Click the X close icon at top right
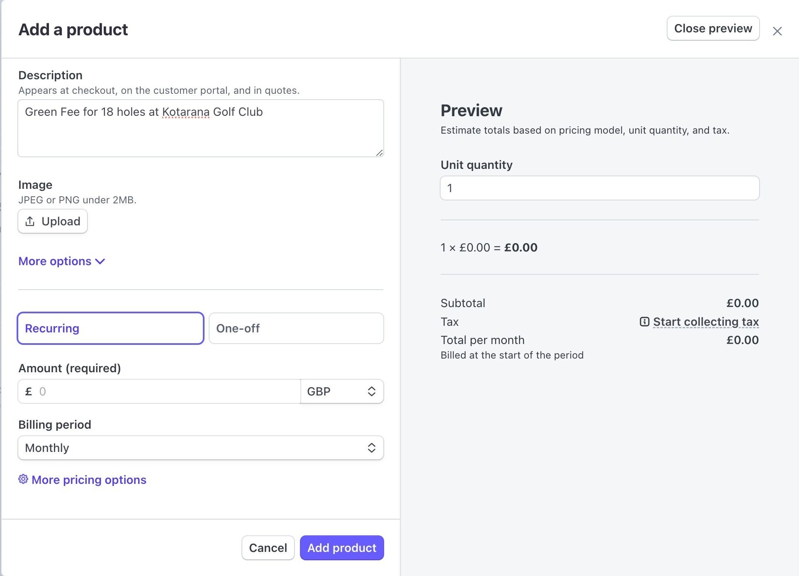This screenshot has width=799, height=576. [777, 31]
